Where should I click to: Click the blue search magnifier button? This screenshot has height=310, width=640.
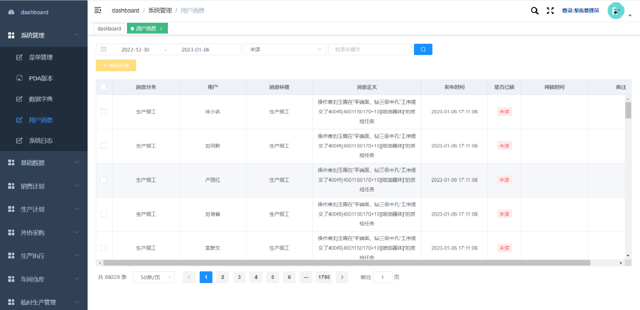tap(423, 49)
